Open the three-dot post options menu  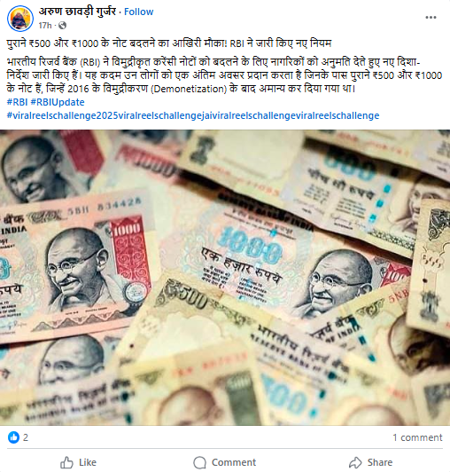(x=431, y=18)
